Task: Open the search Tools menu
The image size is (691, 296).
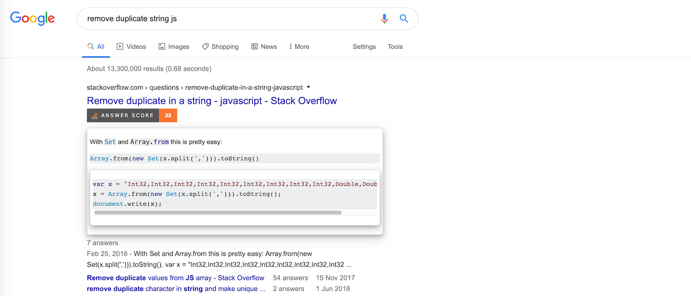Action: pos(395,47)
